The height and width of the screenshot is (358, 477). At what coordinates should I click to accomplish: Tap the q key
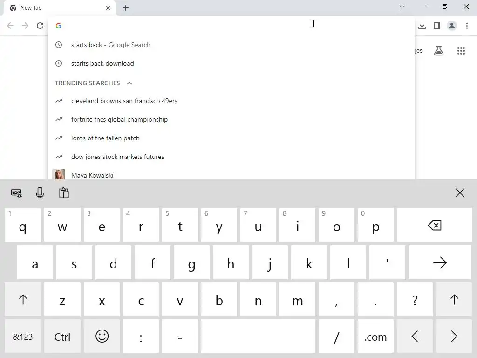23,225
